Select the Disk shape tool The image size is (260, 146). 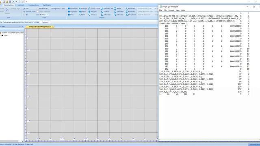pos(71,15)
